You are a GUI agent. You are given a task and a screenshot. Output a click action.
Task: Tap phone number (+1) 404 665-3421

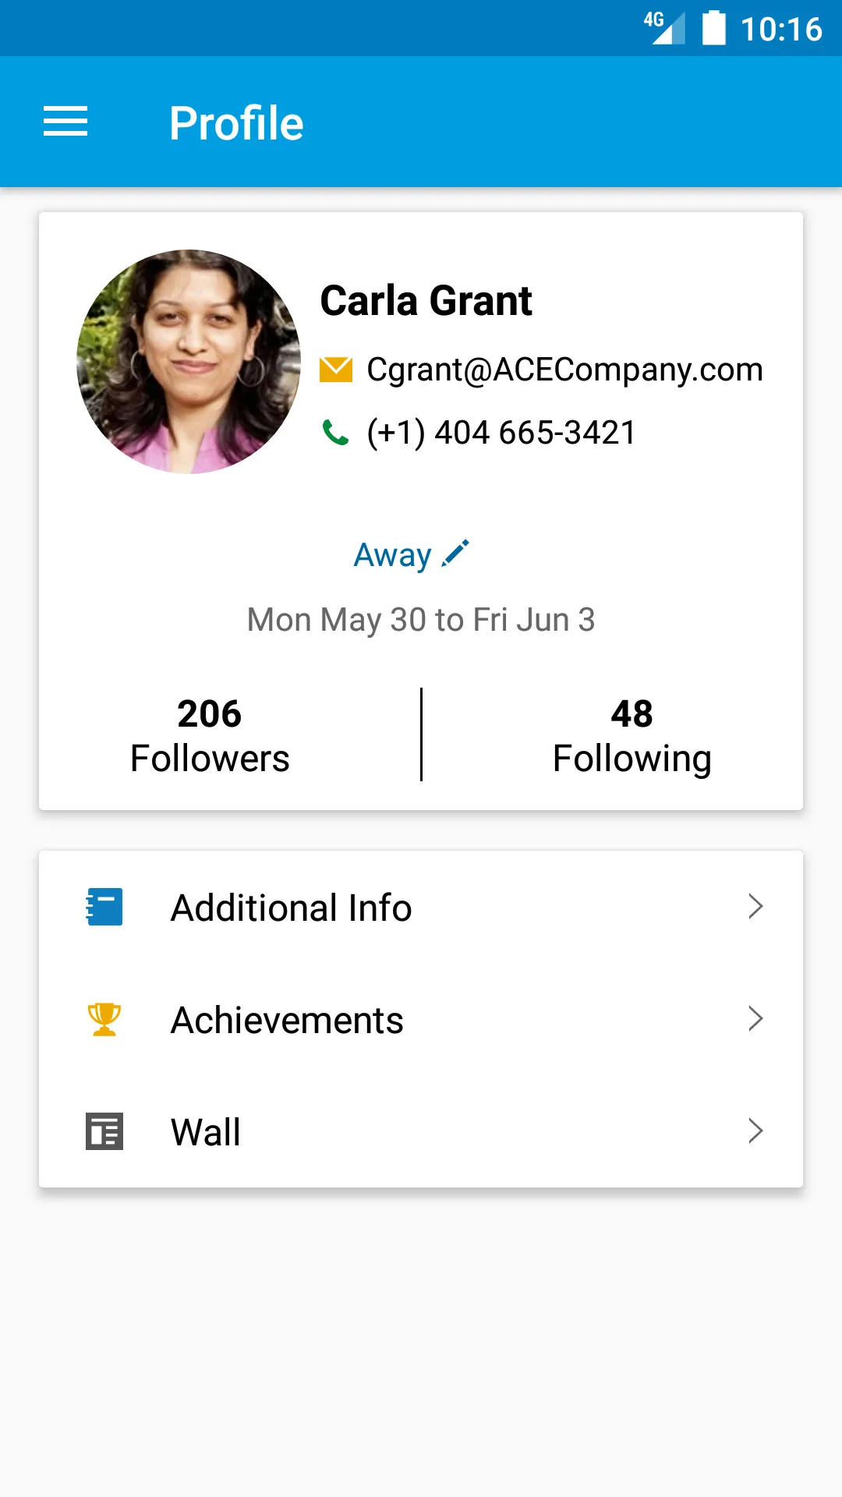click(501, 433)
